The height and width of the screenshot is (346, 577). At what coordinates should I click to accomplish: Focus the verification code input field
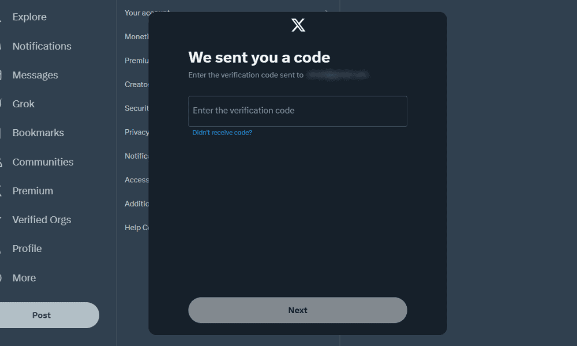pos(298,111)
